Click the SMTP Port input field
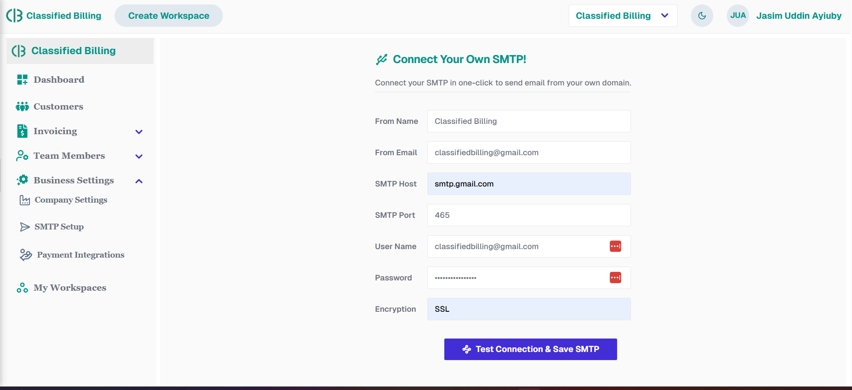Screen dimensions: 852x390 (x=528, y=215)
